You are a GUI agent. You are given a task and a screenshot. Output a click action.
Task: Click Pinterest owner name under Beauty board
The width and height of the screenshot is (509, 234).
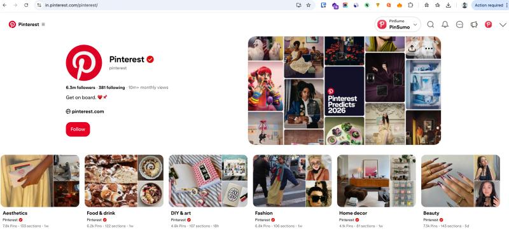click(431, 220)
